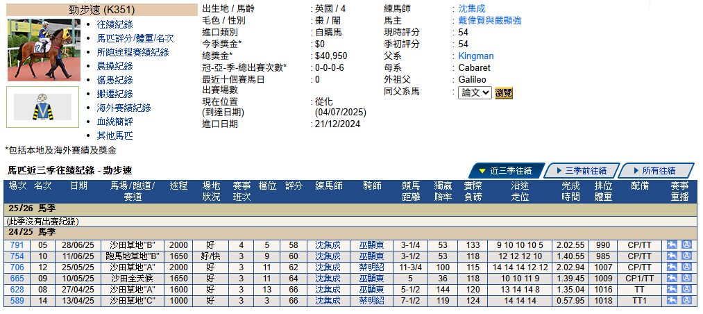The width and height of the screenshot is (703, 314).
Task: Play race 754 replay horse icon
Action: click(672, 256)
